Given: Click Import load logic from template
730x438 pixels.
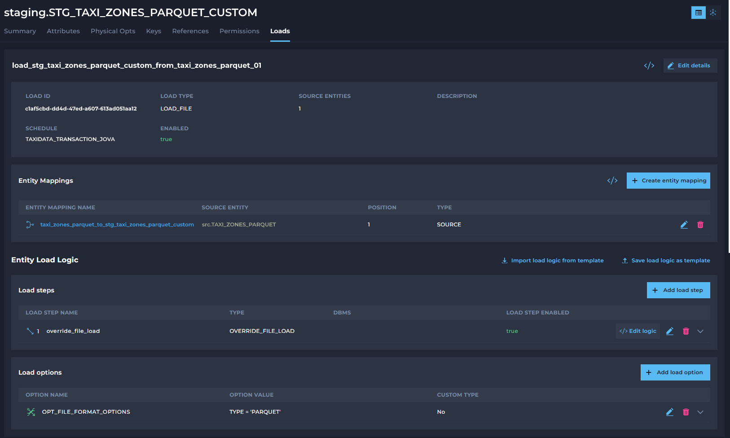Looking at the screenshot, I should click(553, 261).
